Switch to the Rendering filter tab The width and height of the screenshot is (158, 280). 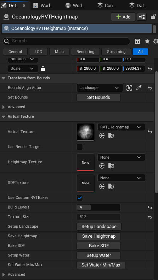pos(85,52)
